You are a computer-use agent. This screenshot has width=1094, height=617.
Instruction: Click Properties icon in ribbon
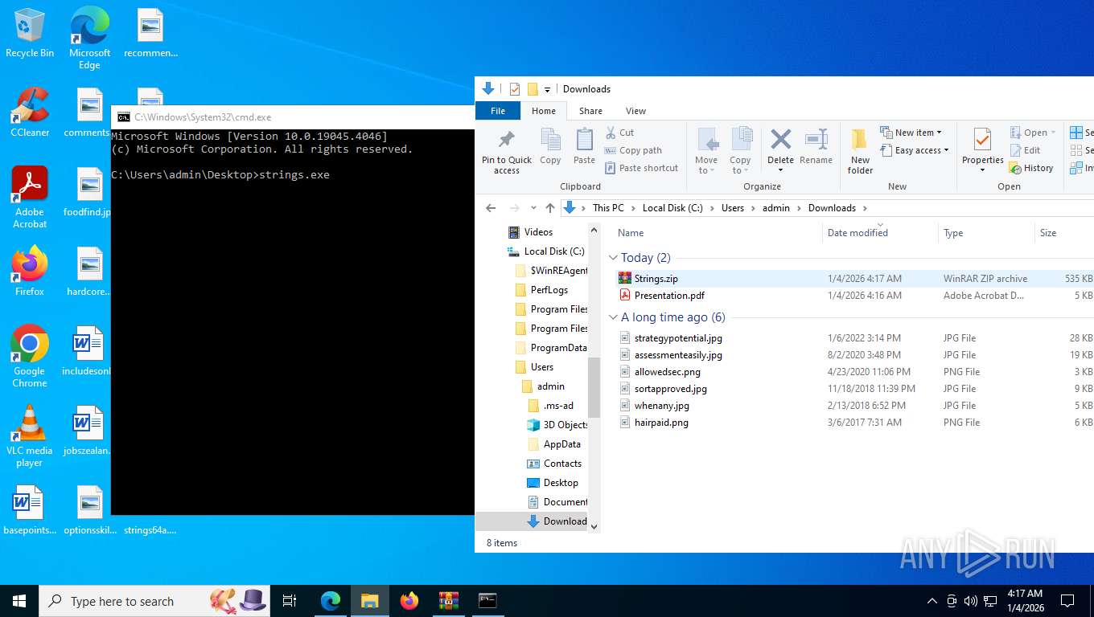982,140
